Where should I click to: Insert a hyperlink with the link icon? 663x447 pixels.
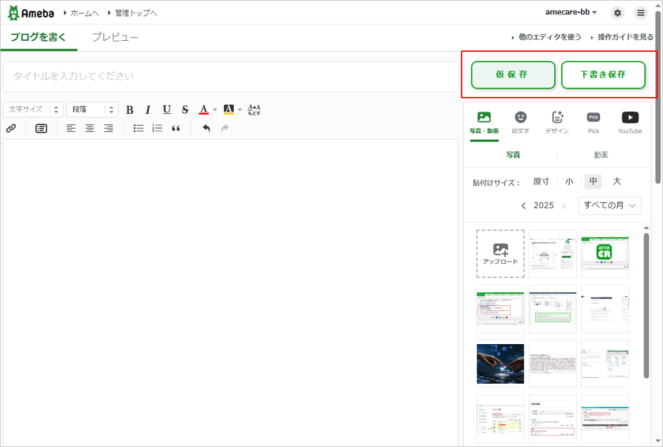tap(11, 128)
